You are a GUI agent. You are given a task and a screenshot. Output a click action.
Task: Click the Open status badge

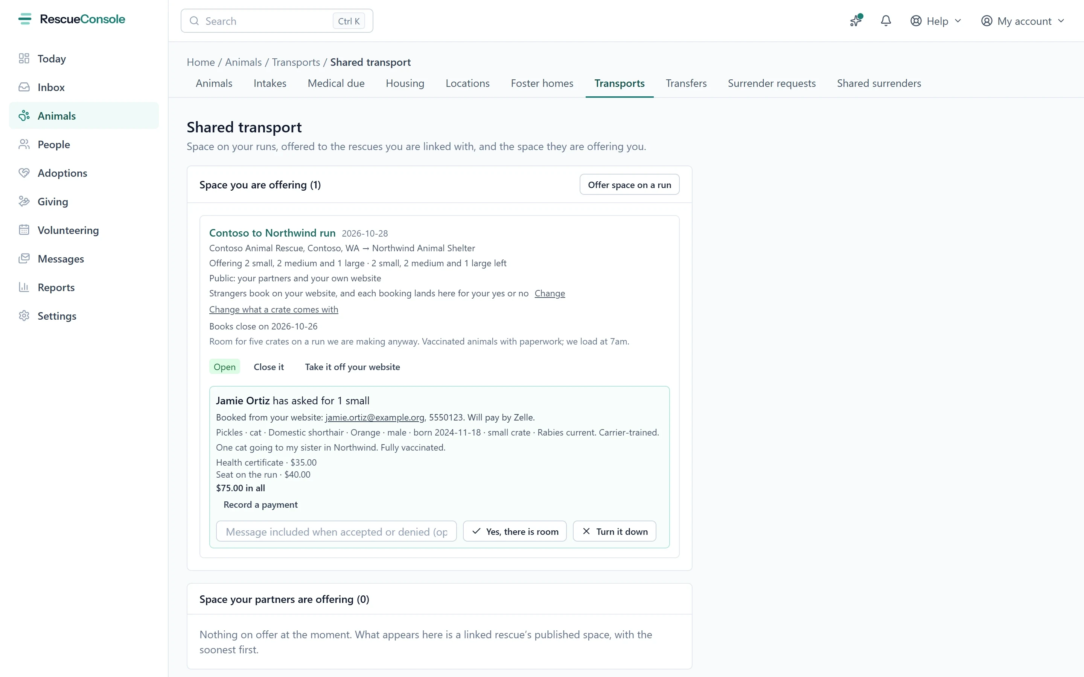[224, 367]
